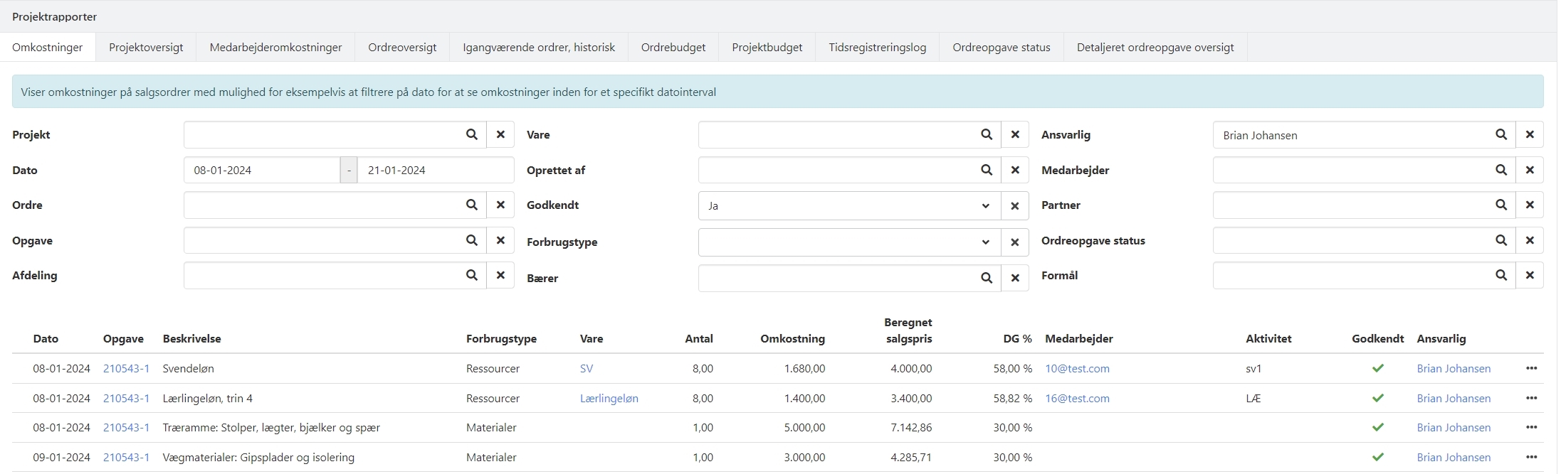1561x474 pixels.
Task: Select Detaljeret ordreopgave oversigt tab
Action: point(1155,48)
